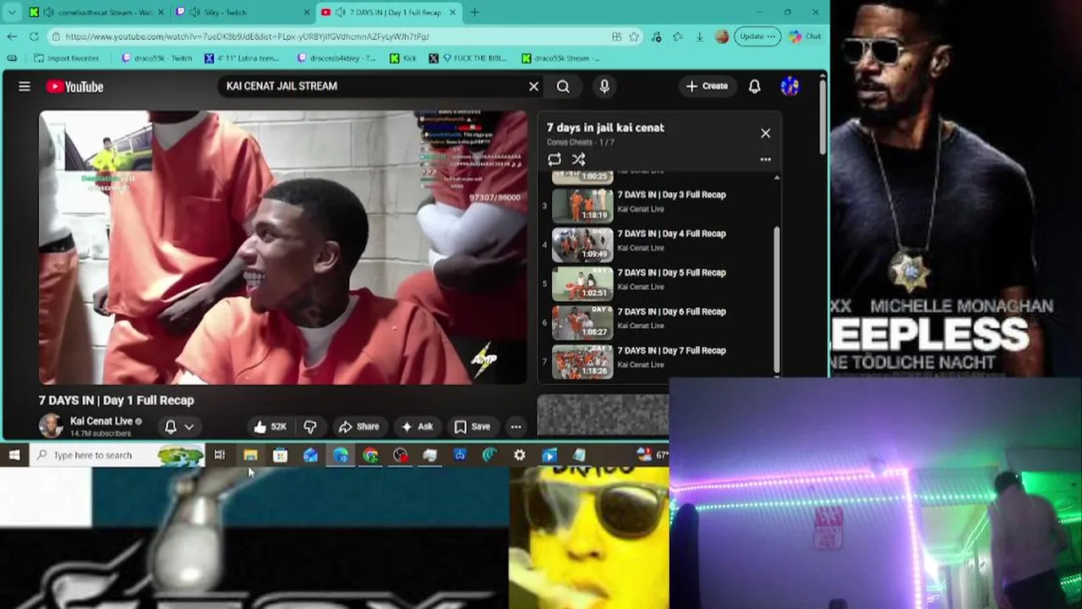This screenshot has width=1082, height=609.
Task: Toggle the channel subscription notification bell
Action: coord(170,426)
